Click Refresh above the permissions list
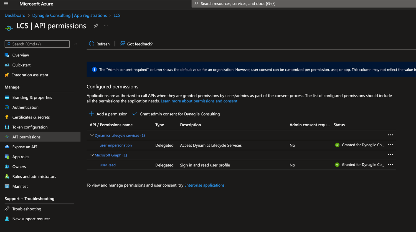416x232 pixels. pos(99,44)
